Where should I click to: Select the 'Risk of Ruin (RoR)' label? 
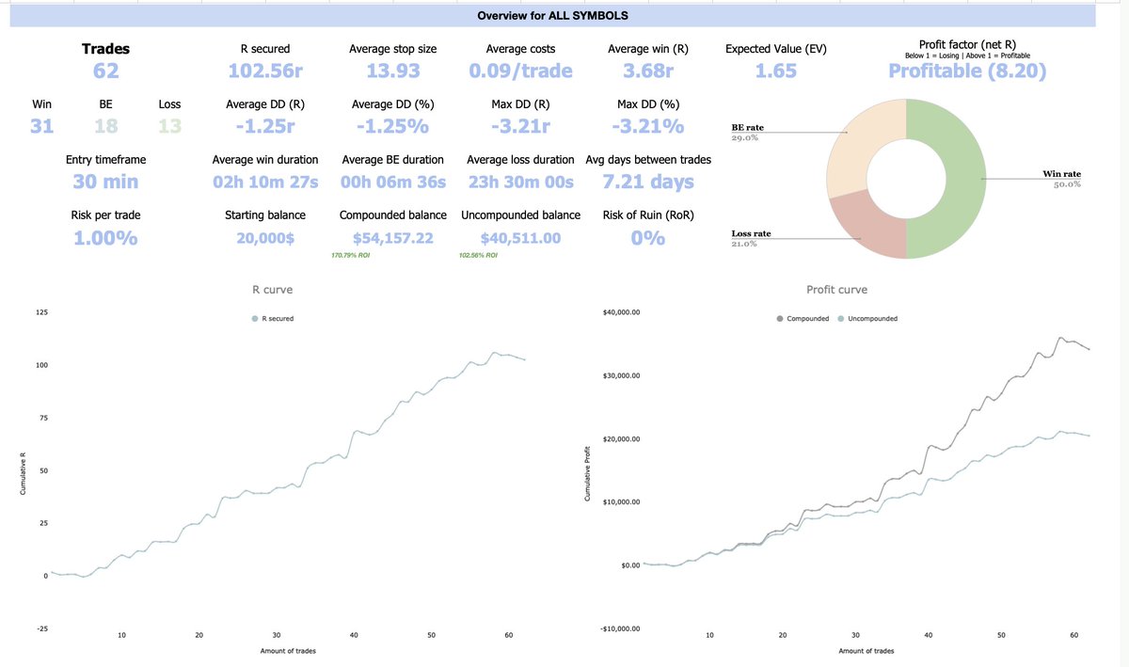point(647,215)
